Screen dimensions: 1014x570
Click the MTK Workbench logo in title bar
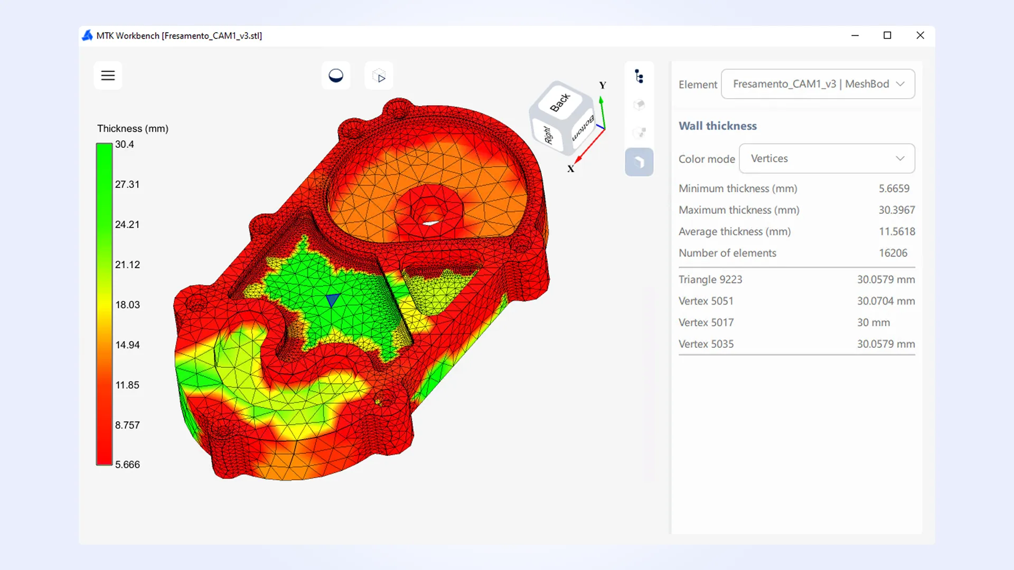coord(87,35)
